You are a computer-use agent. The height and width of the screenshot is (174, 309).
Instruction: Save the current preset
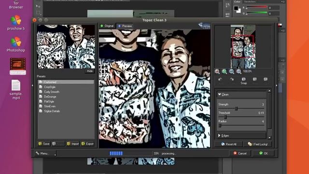point(44,144)
